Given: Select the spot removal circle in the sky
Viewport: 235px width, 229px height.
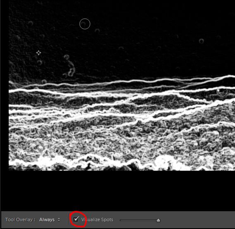Looking at the screenshot, I should [x=85, y=24].
